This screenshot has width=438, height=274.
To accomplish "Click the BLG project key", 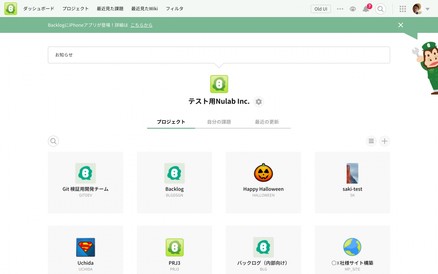I will [264, 269].
